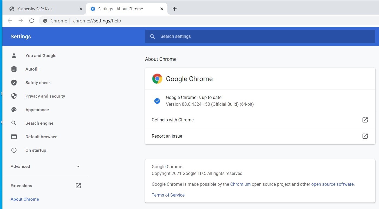Click the browser forward arrow
Image resolution: width=379 pixels, height=209 pixels.
[x=21, y=21]
